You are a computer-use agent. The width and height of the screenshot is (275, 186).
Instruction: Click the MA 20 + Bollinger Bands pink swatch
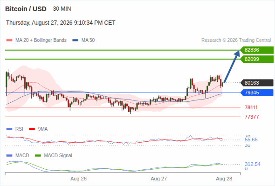tap(9, 40)
